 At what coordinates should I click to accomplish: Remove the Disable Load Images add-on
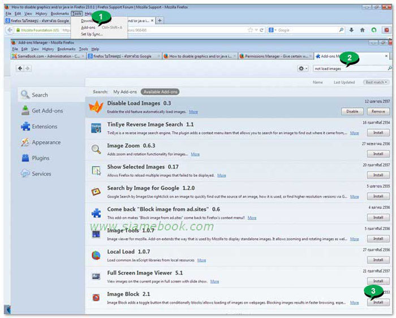click(378, 111)
